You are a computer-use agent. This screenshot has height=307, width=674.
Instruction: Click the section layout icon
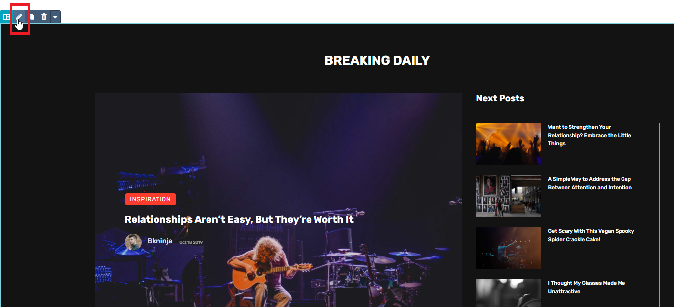click(x=6, y=17)
